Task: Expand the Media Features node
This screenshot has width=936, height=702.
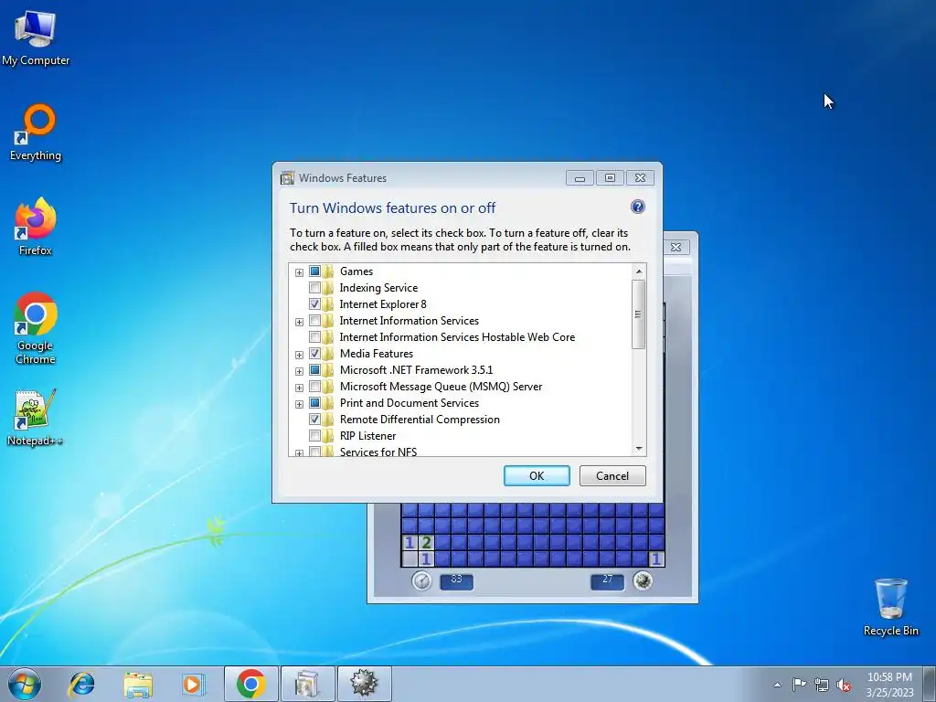Action: coord(299,355)
